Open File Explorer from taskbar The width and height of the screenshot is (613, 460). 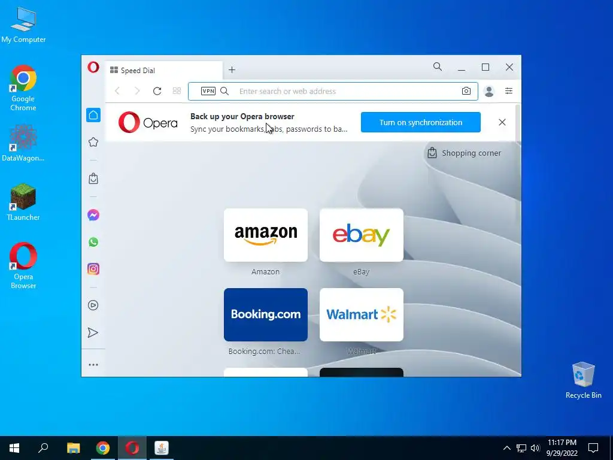coord(73,448)
